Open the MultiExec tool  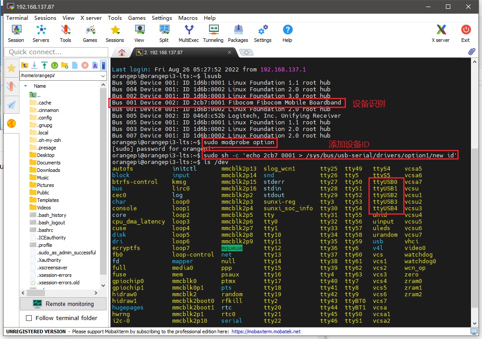coord(189,33)
